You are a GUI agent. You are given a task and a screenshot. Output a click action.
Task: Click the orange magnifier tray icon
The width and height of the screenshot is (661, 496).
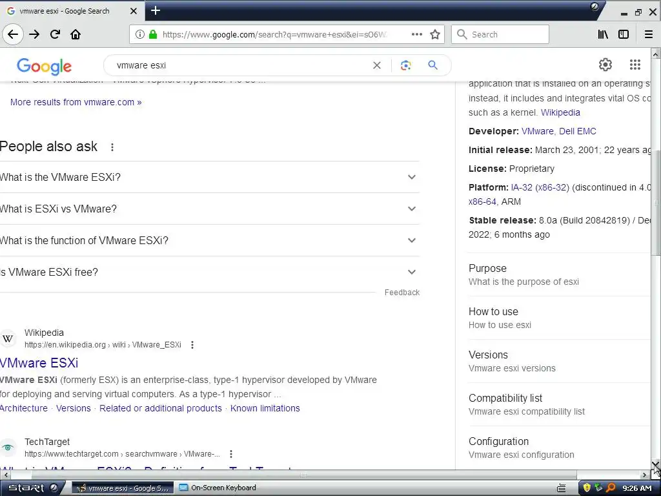(x=611, y=488)
